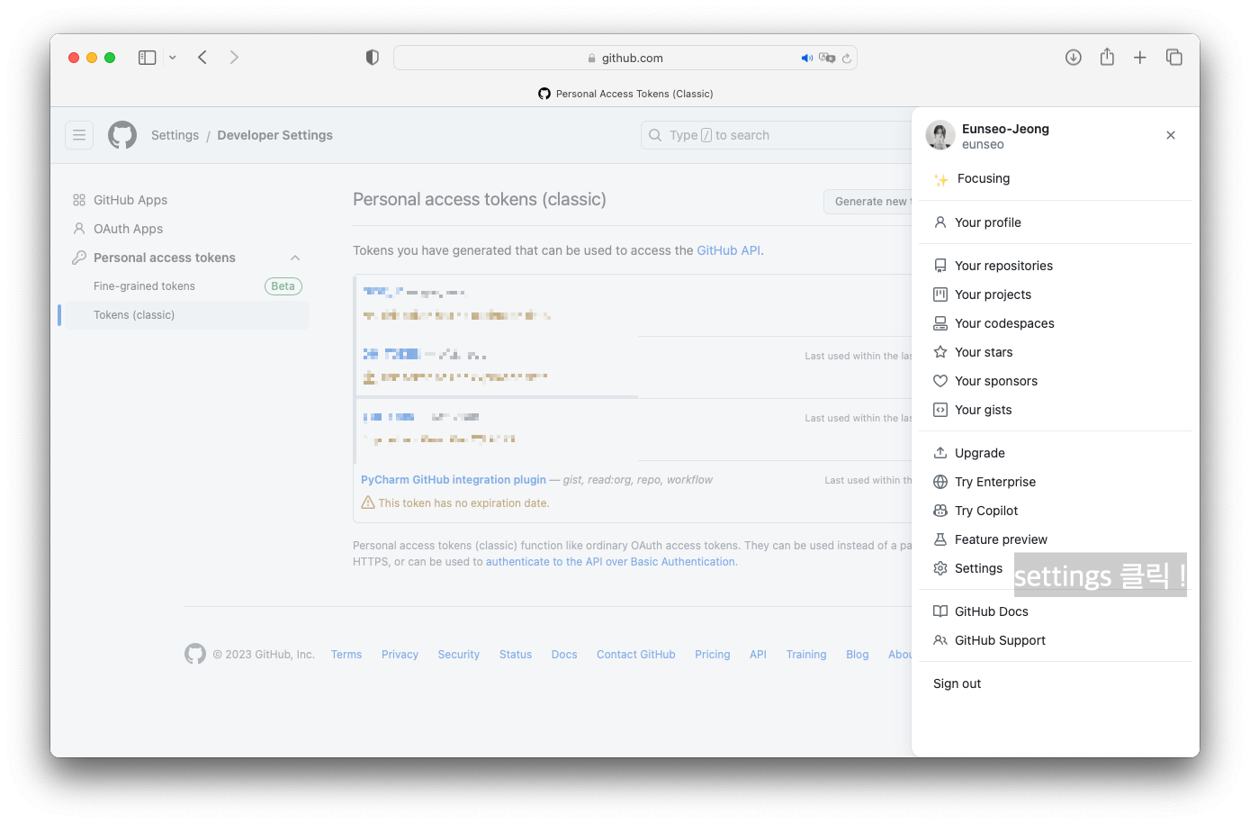The image size is (1250, 824).
Task: Close the user menu panel
Action: [1171, 135]
